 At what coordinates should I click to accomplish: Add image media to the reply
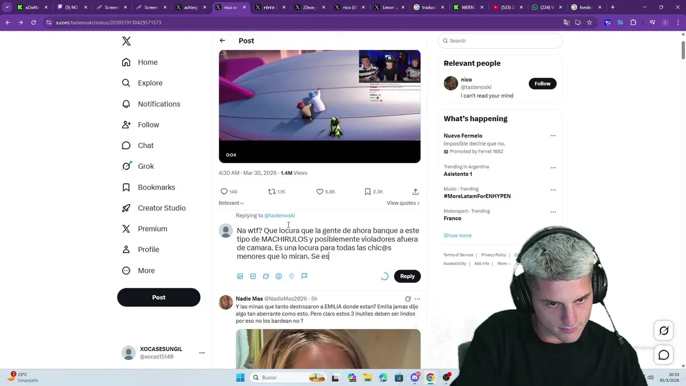coord(240,276)
